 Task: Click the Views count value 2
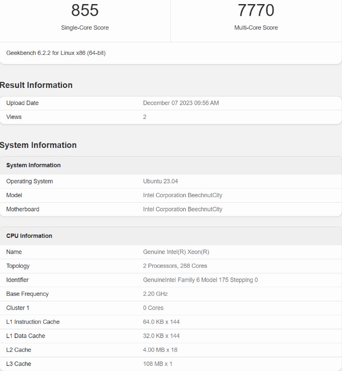coord(145,117)
